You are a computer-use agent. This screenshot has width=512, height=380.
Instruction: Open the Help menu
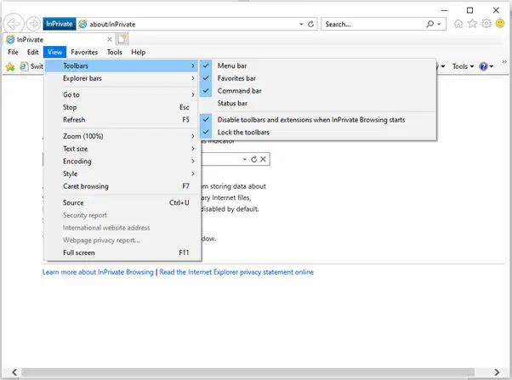(x=138, y=52)
